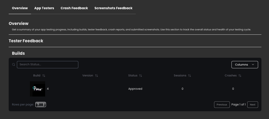
Task: Click the Crashes column sort icon
Action: pyautogui.click(x=240, y=76)
